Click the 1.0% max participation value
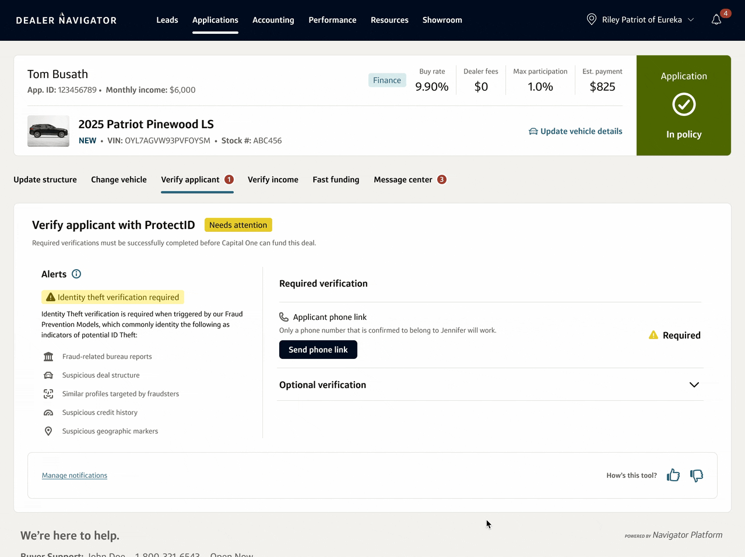The height and width of the screenshot is (557, 745). coord(540,87)
